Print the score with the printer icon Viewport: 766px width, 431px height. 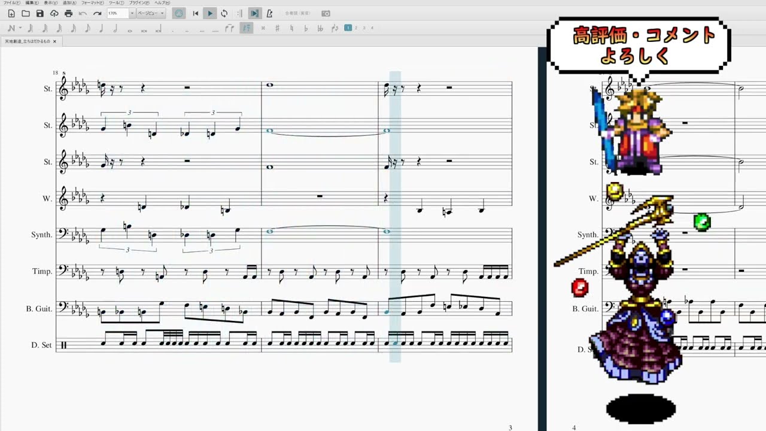click(68, 13)
